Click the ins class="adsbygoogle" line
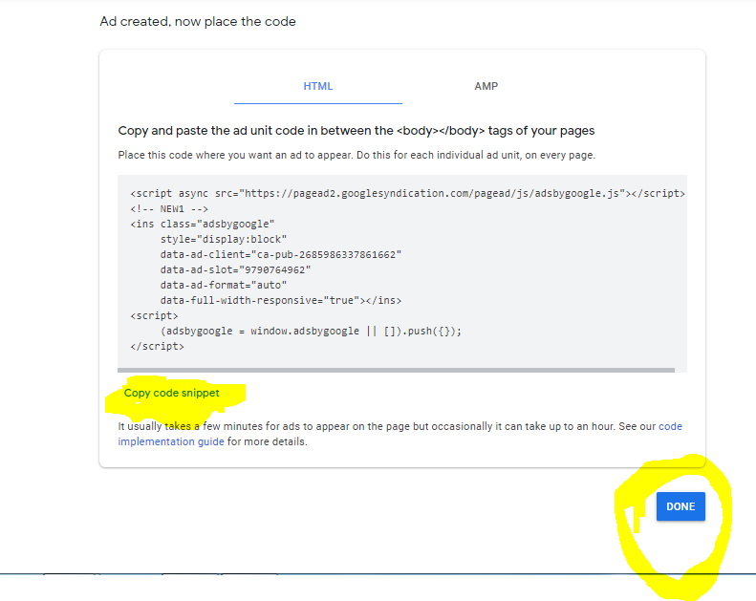This screenshot has width=756, height=601. 202,225
